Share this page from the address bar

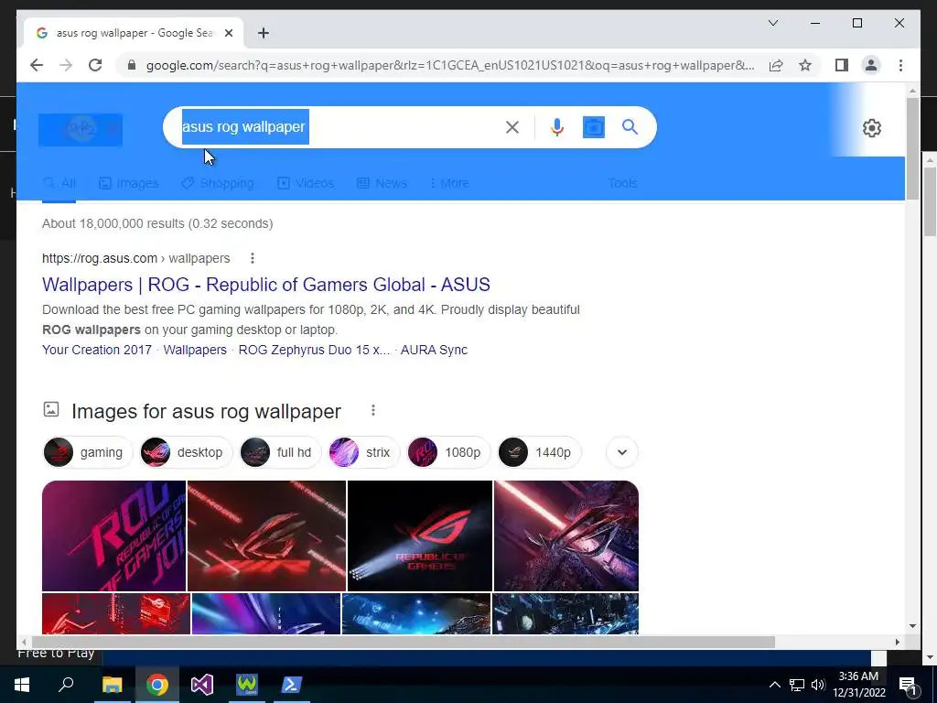pyautogui.click(x=776, y=65)
